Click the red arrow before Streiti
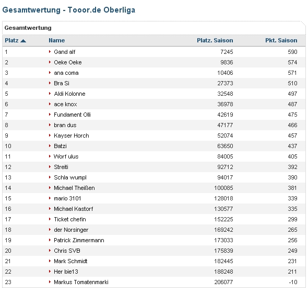 click(x=50, y=167)
